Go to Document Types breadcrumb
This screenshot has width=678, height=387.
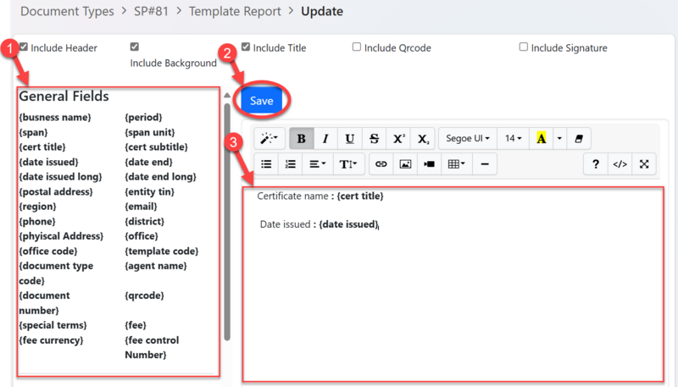point(67,12)
